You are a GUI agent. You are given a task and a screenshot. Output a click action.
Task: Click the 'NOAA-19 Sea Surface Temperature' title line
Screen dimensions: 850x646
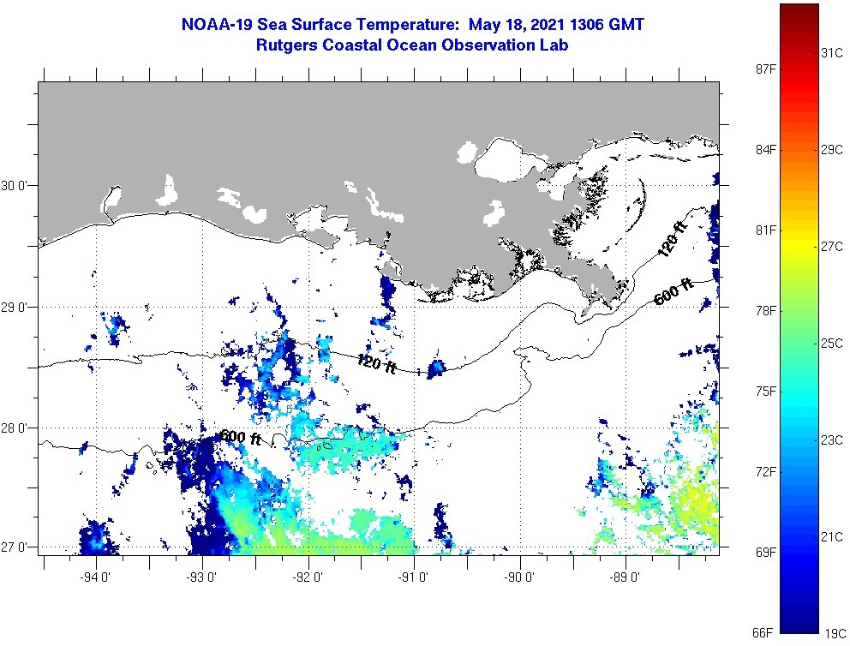pos(412,24)
